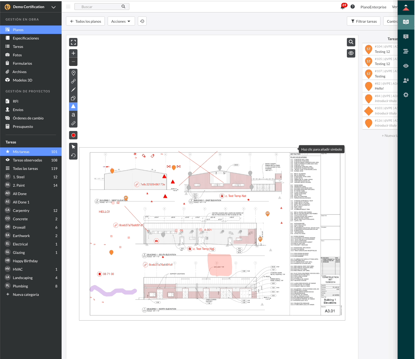This screenshot has width=415, height=359.
Task: Click the eye icon in right bar
Action: pyautogui.click(x=406, y=66)
